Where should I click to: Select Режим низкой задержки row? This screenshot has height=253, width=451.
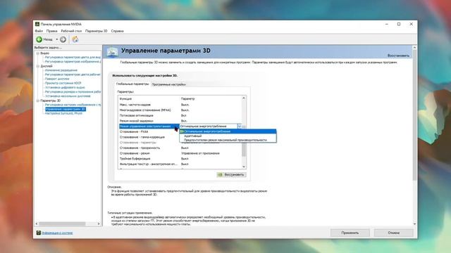[180, 121]
